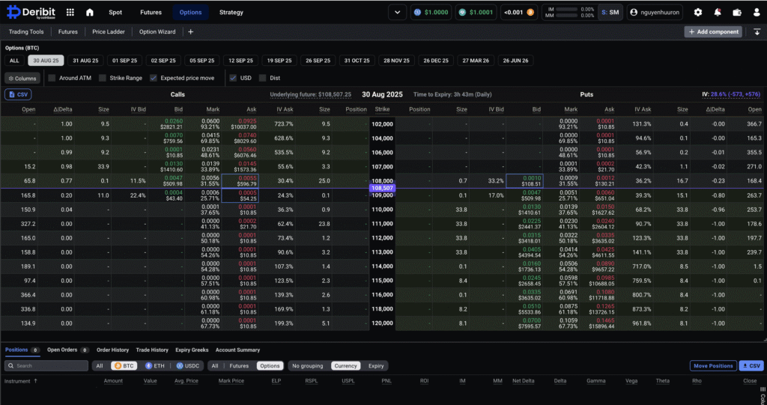767x405 pixels.
Task: Click the positions Search field
Action: tap(46, 366)
